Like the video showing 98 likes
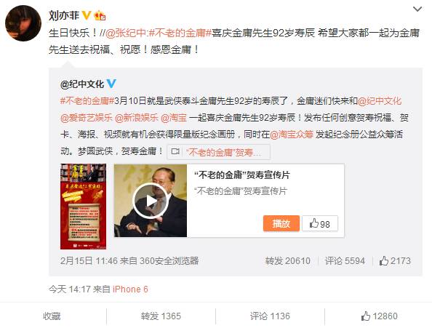 coord(320,223)
